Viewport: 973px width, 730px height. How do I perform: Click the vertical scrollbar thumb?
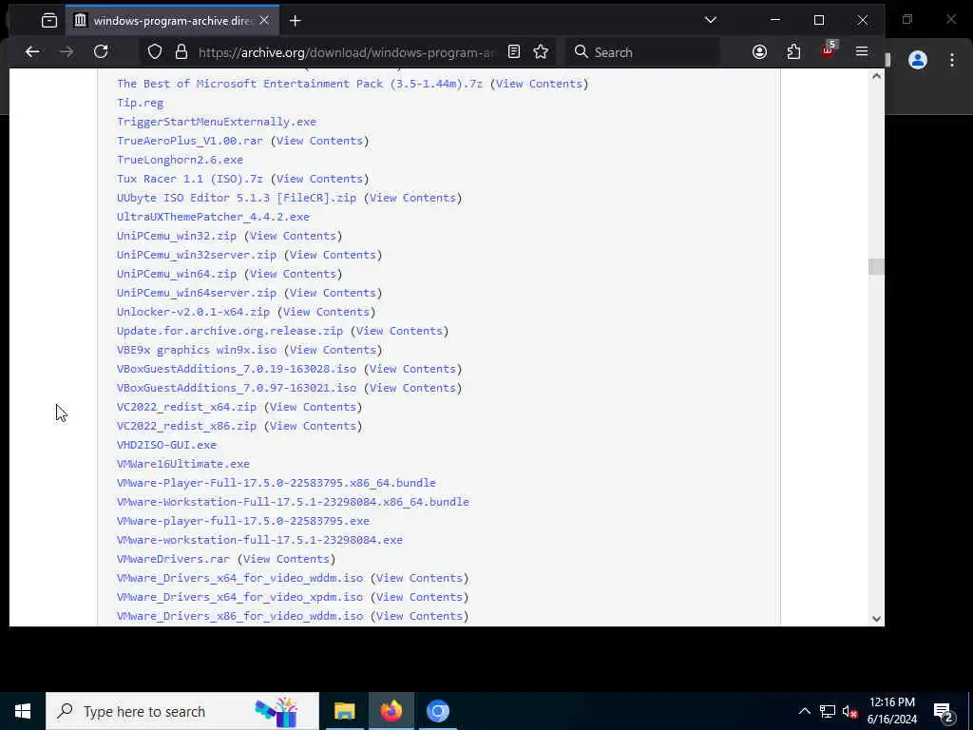click(876, 267)
